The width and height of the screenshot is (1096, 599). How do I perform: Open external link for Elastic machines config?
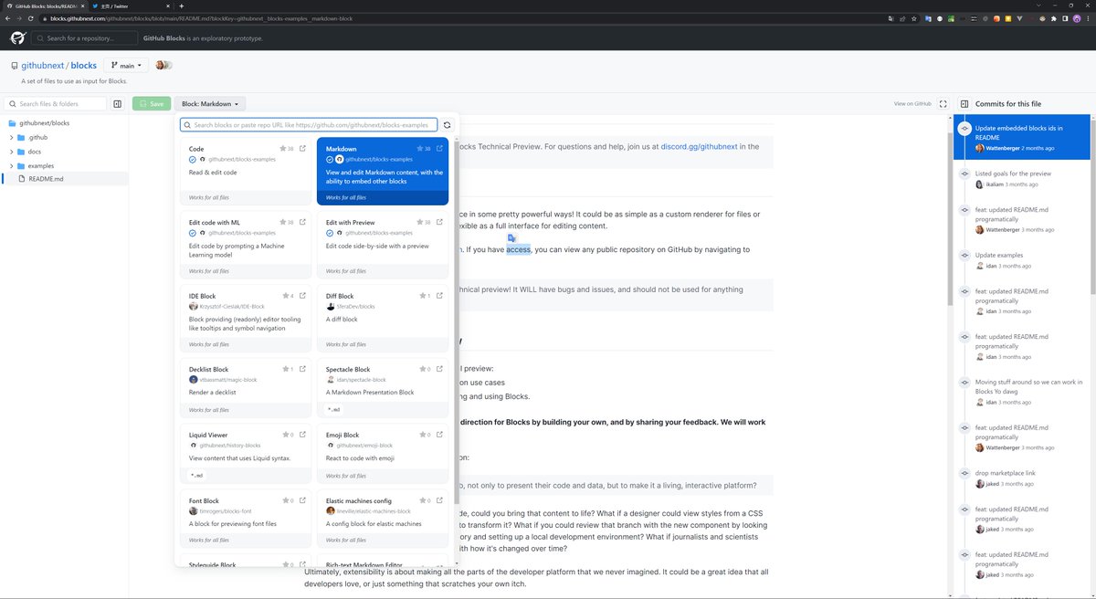[439, 500]
